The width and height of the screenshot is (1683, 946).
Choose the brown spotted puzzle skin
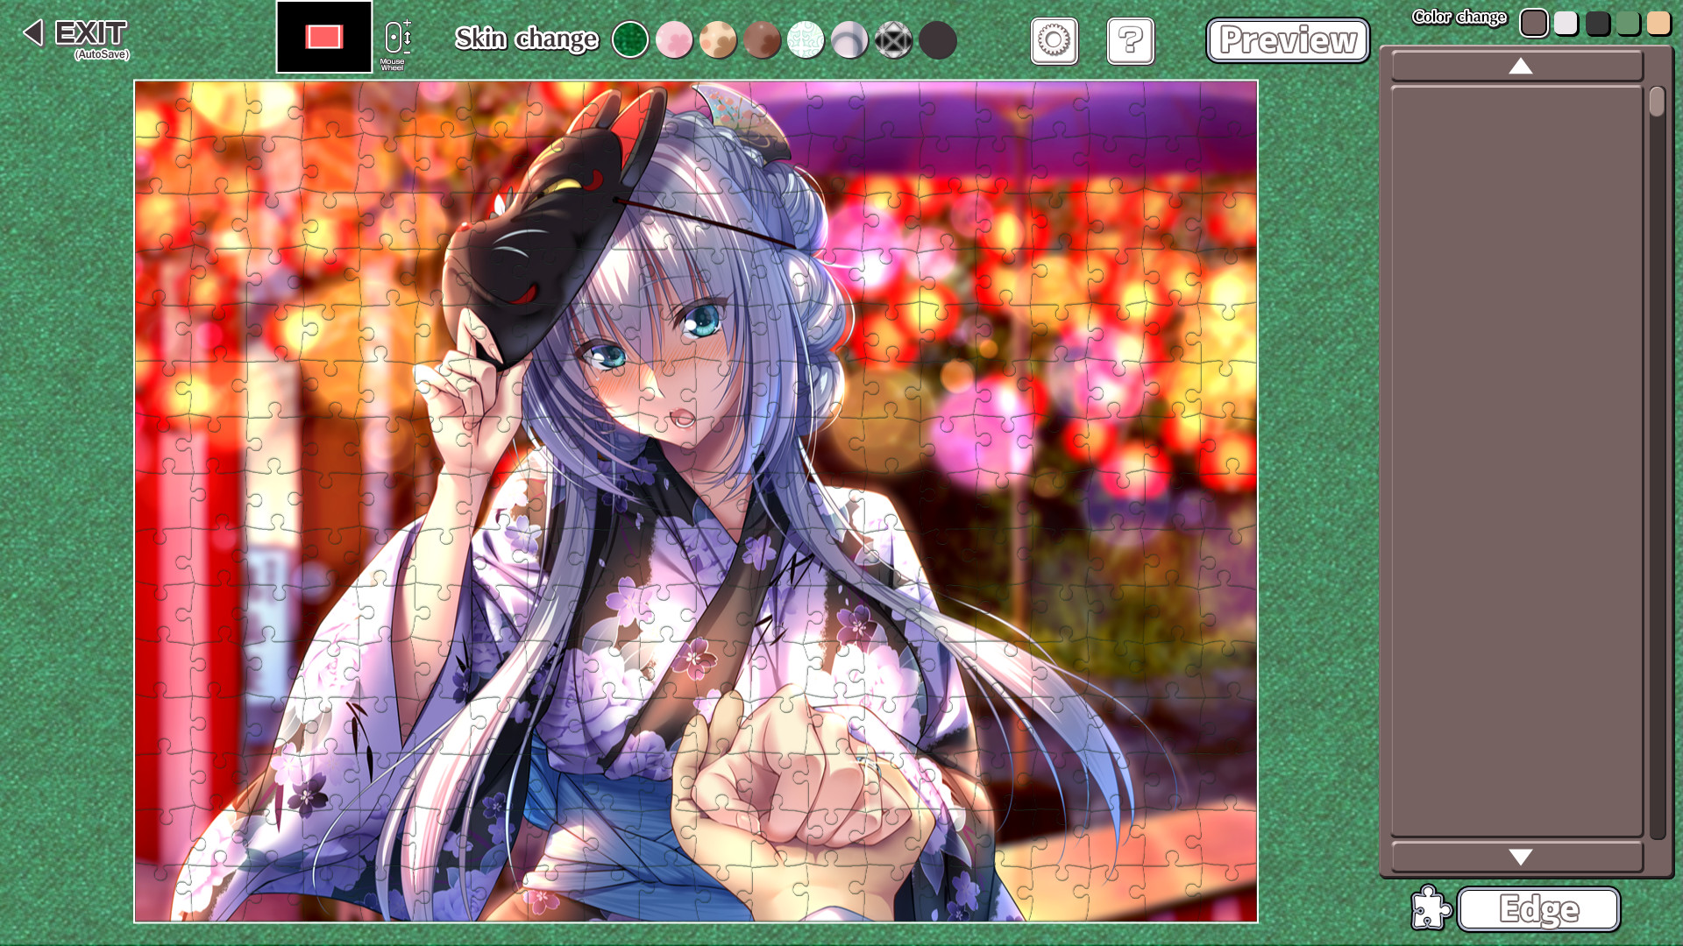763,39
